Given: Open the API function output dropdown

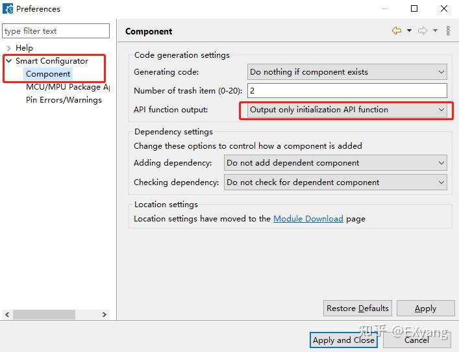Looking at the screenshot, I should [347, 110].
